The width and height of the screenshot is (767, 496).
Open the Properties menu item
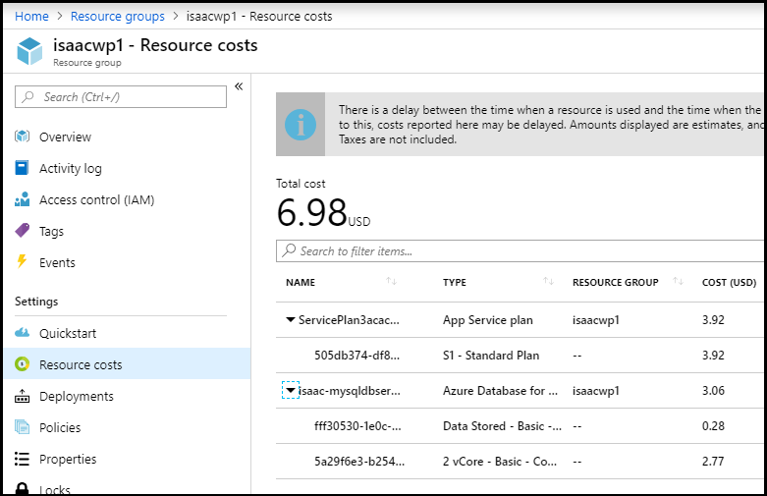coord(67,459)
